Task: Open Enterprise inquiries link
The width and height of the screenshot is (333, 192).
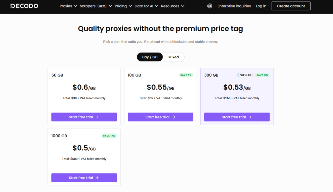Action: coord(234,6)
